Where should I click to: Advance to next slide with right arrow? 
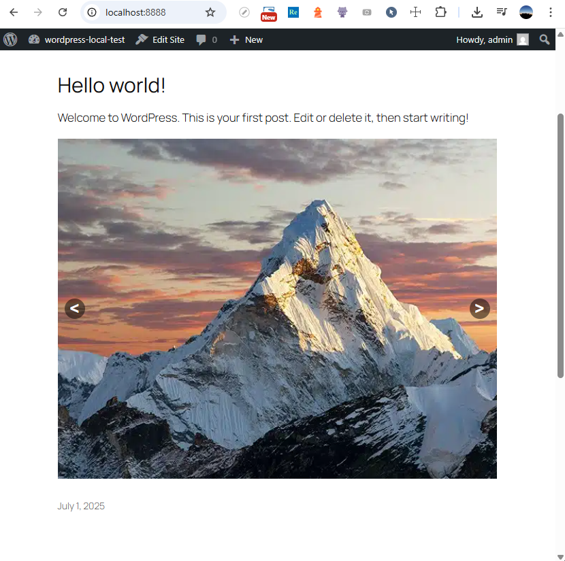[x=479, y=309]
